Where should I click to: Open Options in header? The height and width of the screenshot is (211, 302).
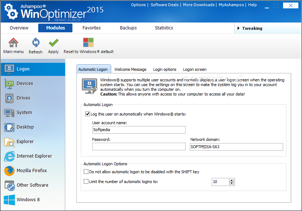coord(138,5)
